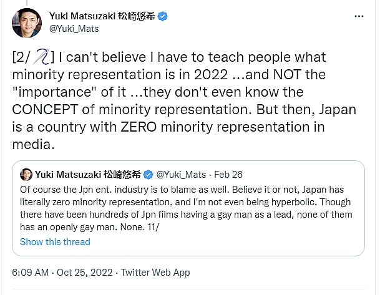
Task: Open the three-dot more options menu
Action: pyautogui.click(x=358, y=16)
